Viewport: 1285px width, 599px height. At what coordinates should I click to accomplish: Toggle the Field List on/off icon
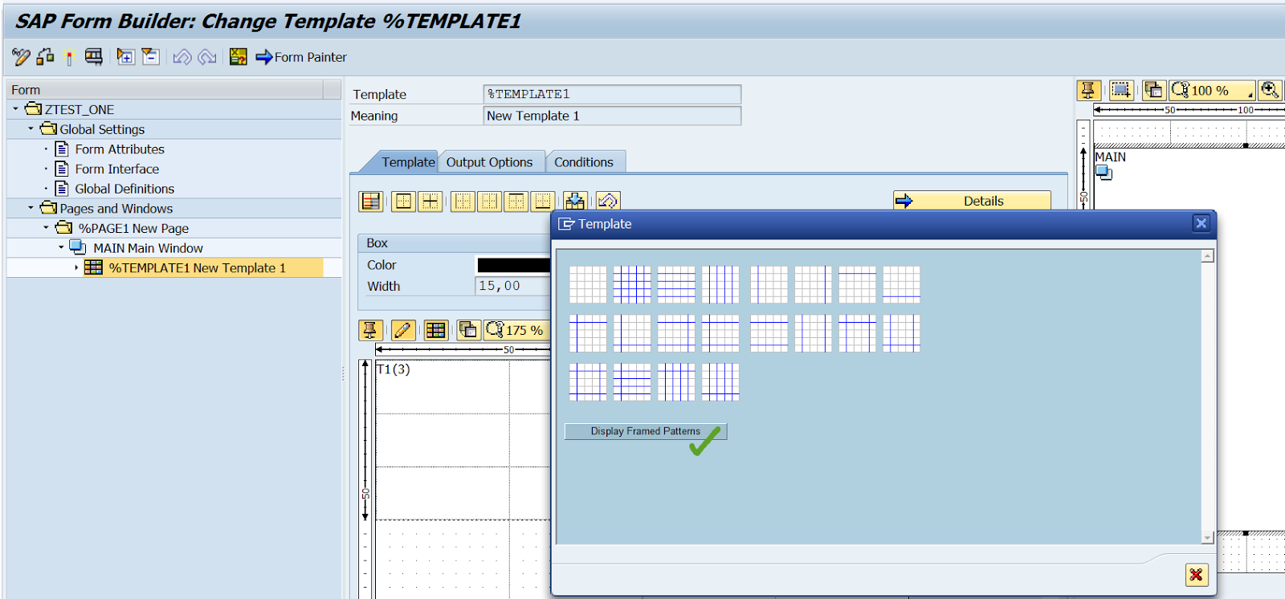239,57
